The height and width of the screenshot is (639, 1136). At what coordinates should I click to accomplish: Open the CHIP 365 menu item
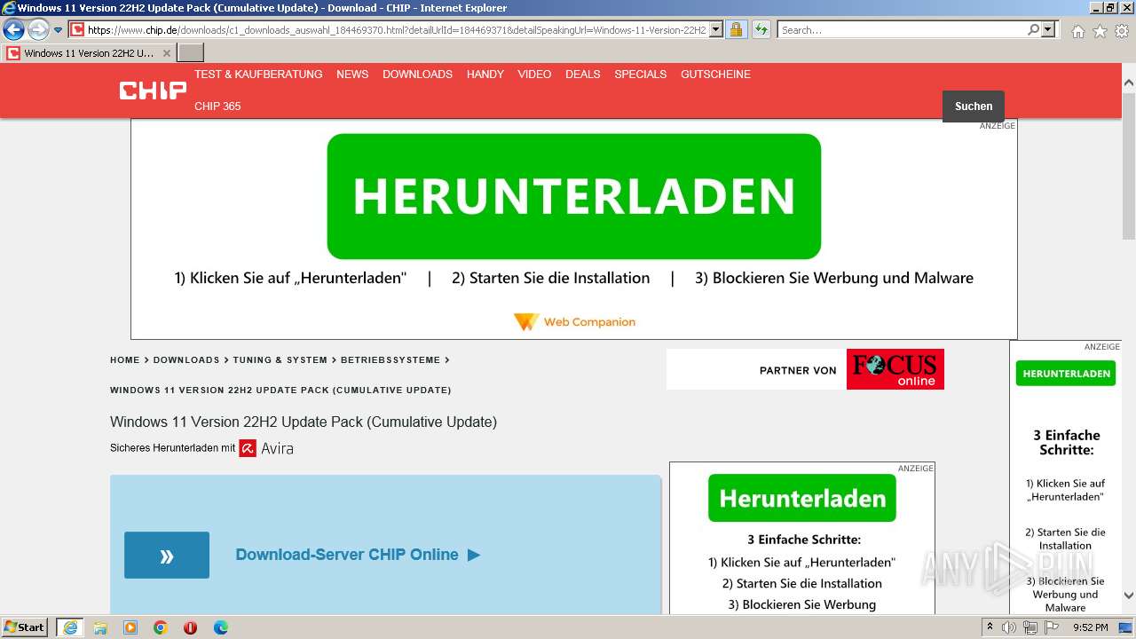click(217, 106)
